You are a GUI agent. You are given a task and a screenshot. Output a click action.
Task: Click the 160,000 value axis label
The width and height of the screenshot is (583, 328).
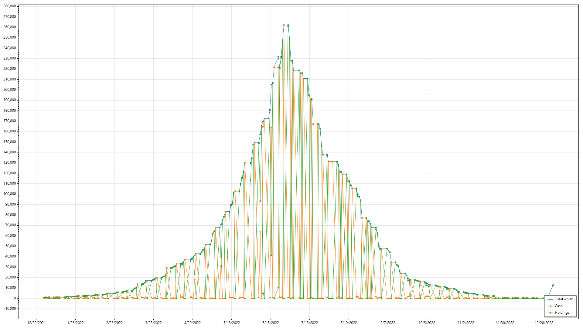point(10,131)
